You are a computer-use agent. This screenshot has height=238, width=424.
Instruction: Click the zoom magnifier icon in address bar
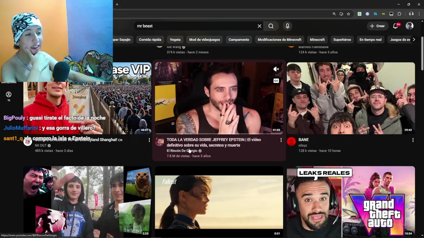tap(334, 14)
